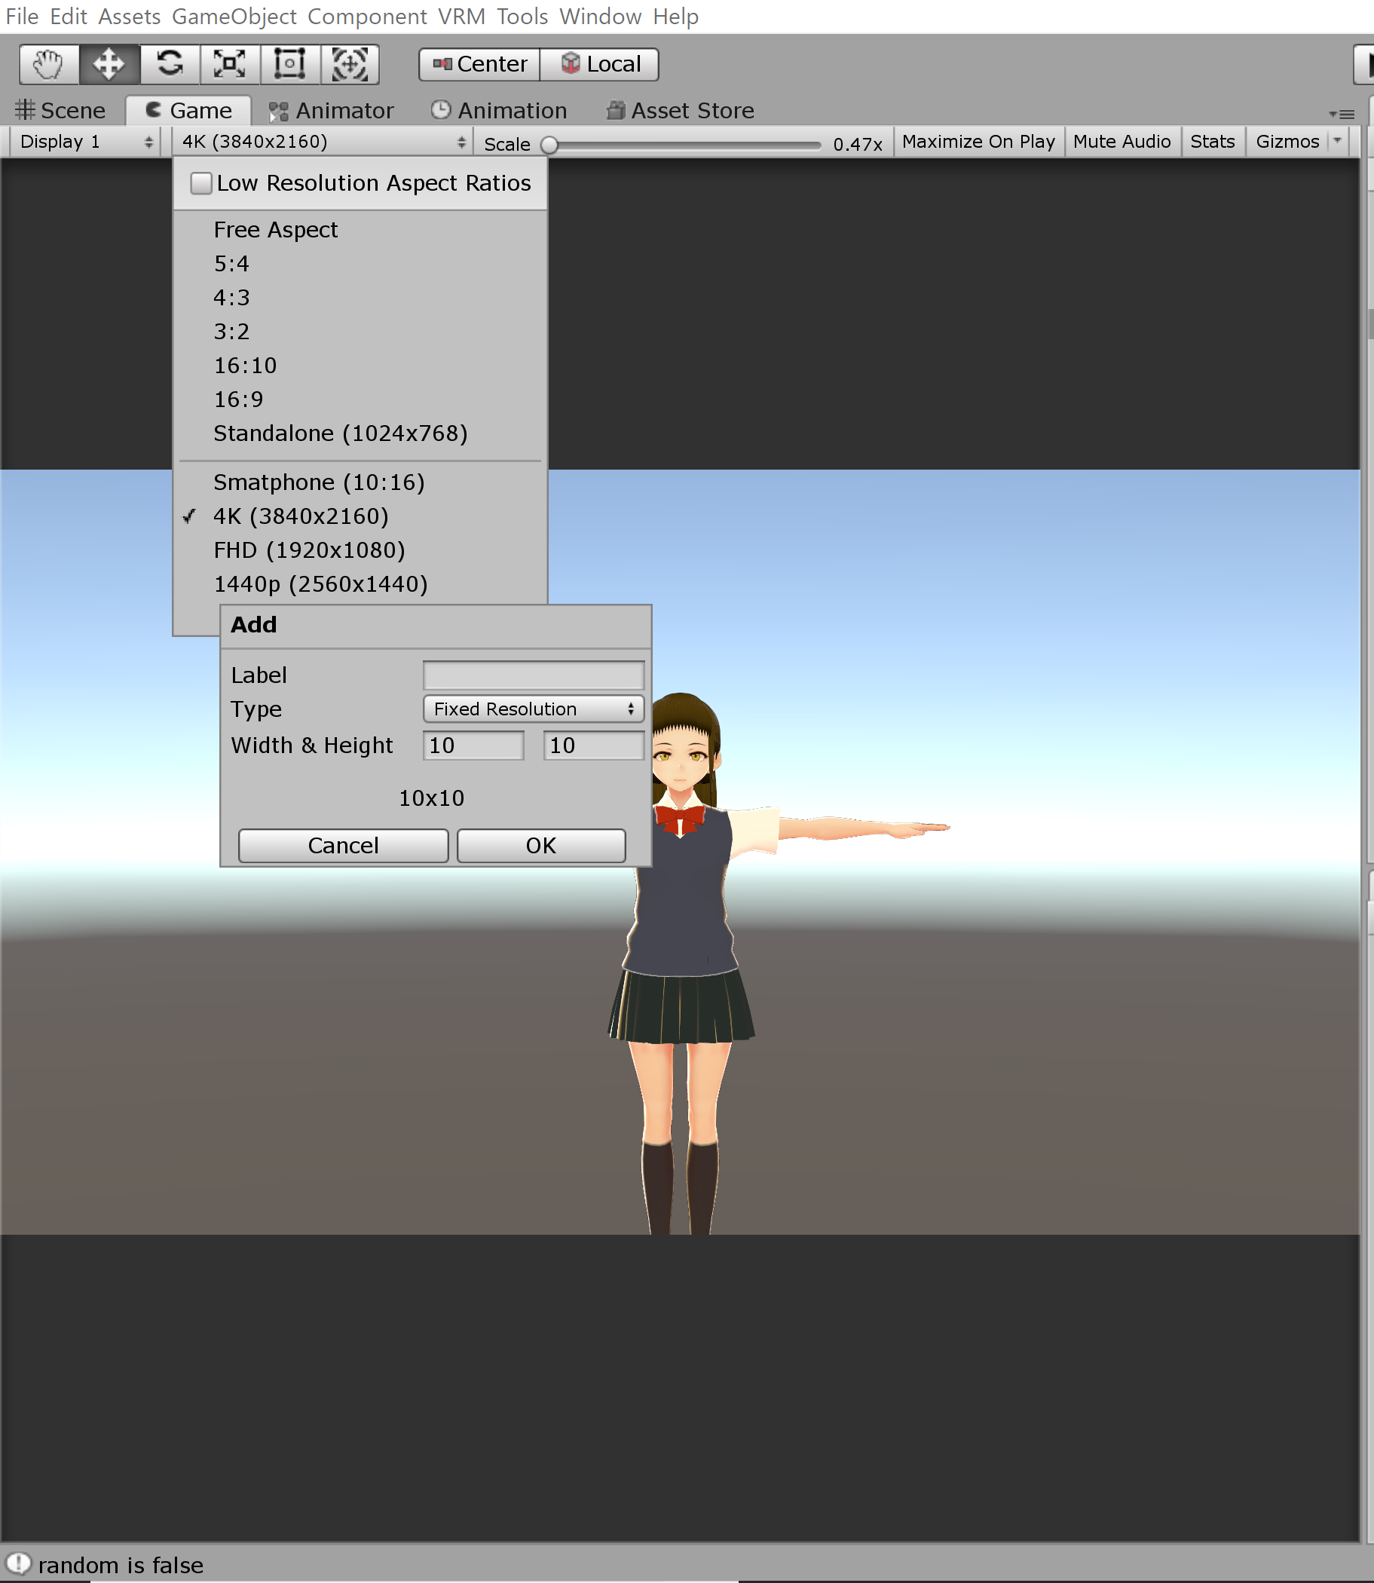Viewport: 1374px width, 1583px height.
Task: Cancel the Add resolution dialog
Action: click(x=343, y=845)
